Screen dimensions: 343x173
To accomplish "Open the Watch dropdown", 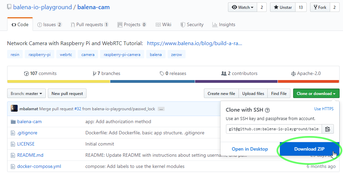I will pos(243,7).
